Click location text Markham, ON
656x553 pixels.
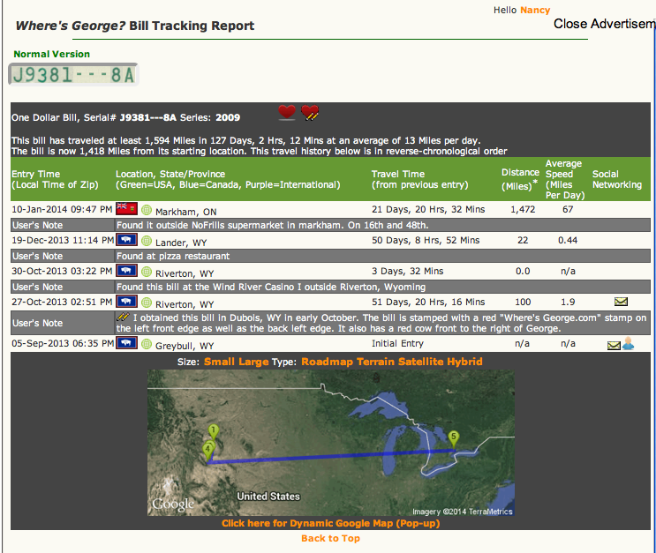point(185,212)
